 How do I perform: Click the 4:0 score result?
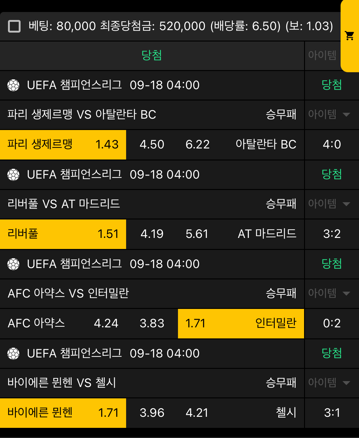point(332,144)
